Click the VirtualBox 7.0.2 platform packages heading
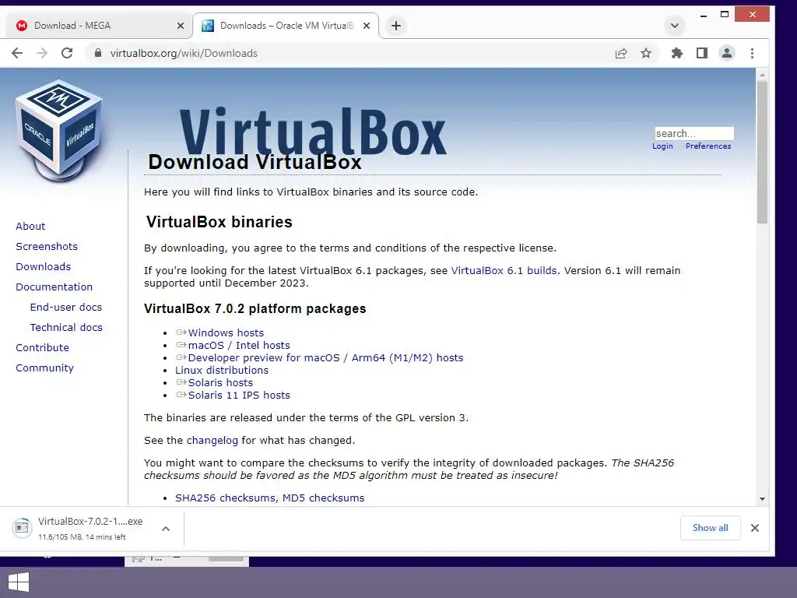The image size is (797, 598). click(x=255, y=308)
